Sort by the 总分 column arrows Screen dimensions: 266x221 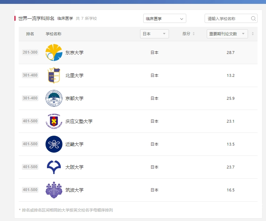pyautogui.click(x=194, y=34)
